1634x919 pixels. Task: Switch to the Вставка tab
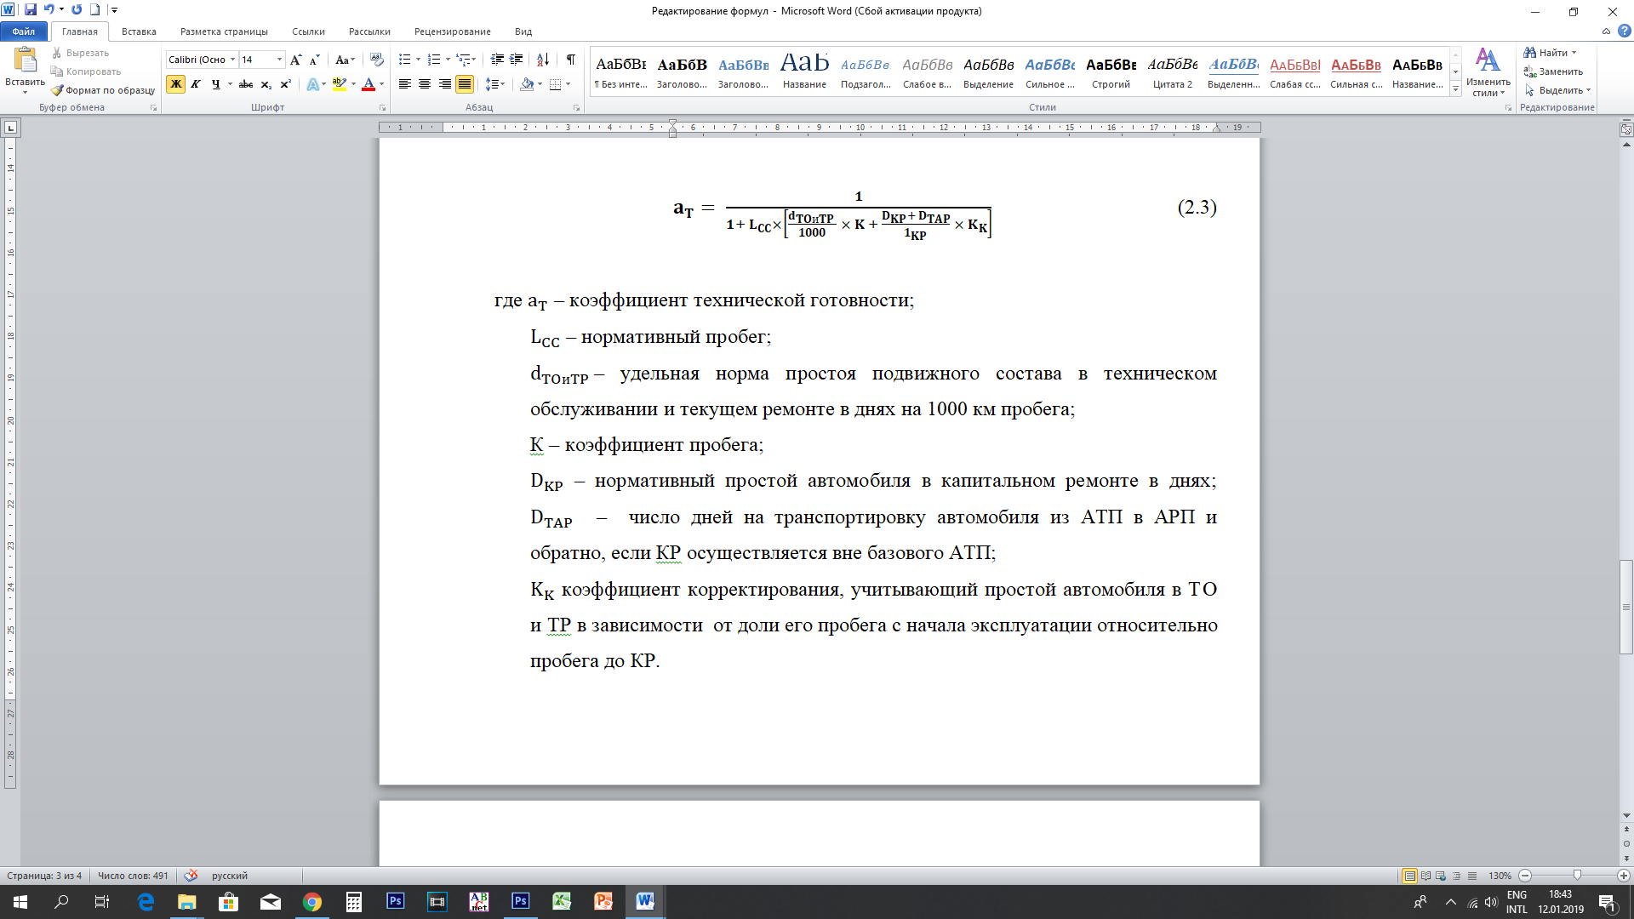coord(139,31)
